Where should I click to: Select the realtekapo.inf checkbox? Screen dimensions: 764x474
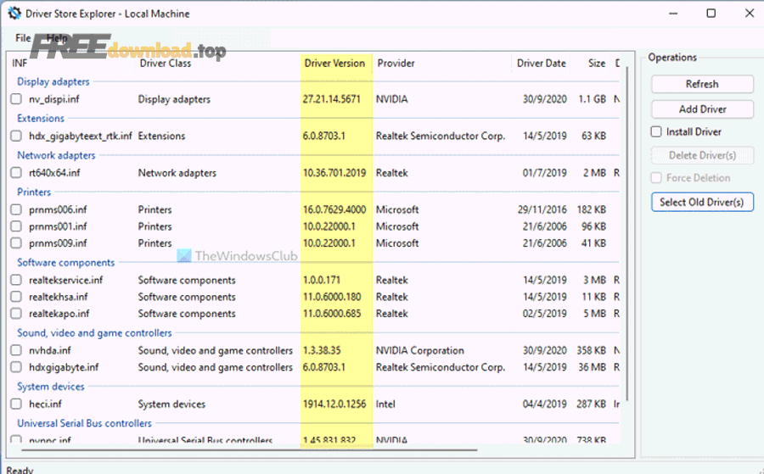tap(16, 314)
